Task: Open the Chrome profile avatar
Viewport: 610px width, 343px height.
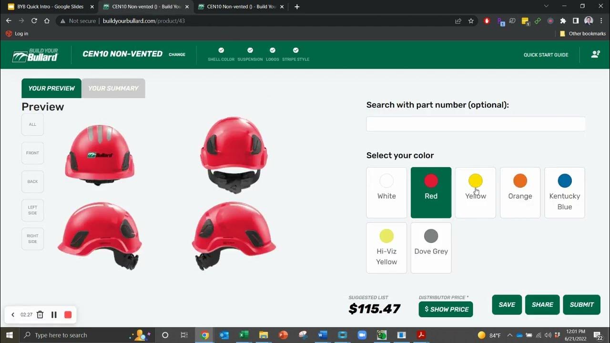Action: click(x=589, y=21)
